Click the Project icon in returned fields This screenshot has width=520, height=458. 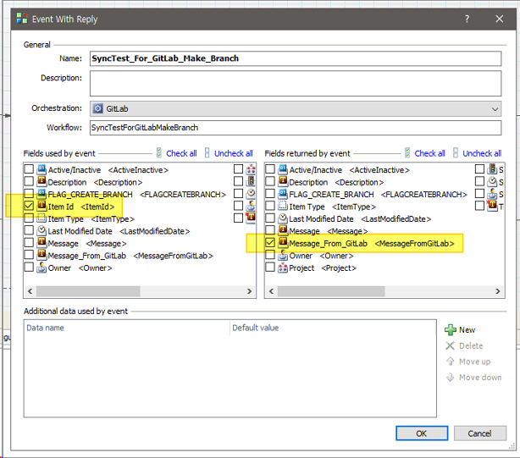(x=283, y=268)
